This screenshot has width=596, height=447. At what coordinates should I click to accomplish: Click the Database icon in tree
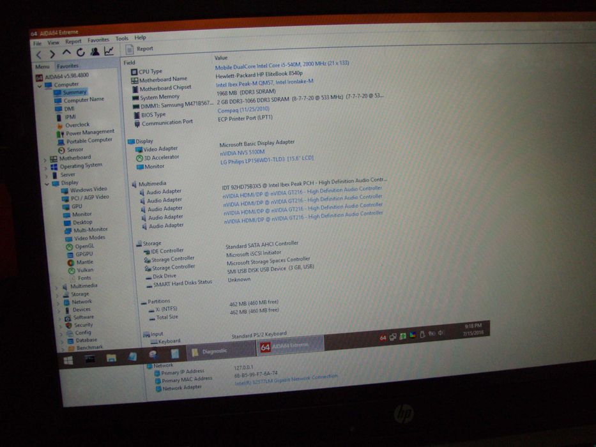[70, 341]
